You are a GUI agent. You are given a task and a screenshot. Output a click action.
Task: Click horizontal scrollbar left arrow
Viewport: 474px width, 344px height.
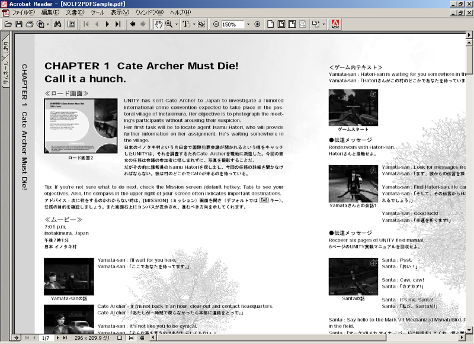[x=153, y=337]
